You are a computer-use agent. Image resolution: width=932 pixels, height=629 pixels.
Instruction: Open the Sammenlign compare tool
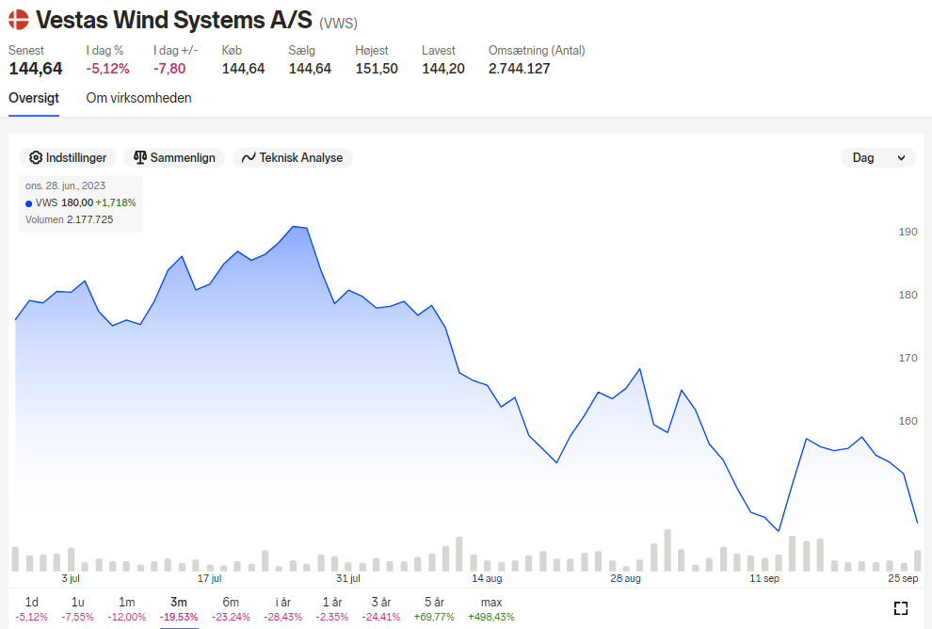174,157
